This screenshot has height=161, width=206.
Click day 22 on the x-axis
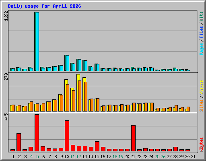pyautogui.click(x=139, y=157)
